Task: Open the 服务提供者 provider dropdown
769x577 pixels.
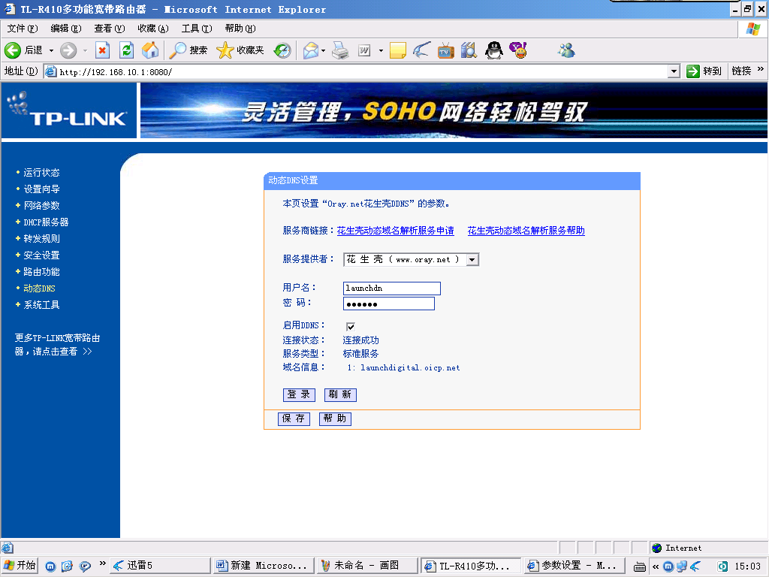Action: pyautogui.click(x=472, y=259)
